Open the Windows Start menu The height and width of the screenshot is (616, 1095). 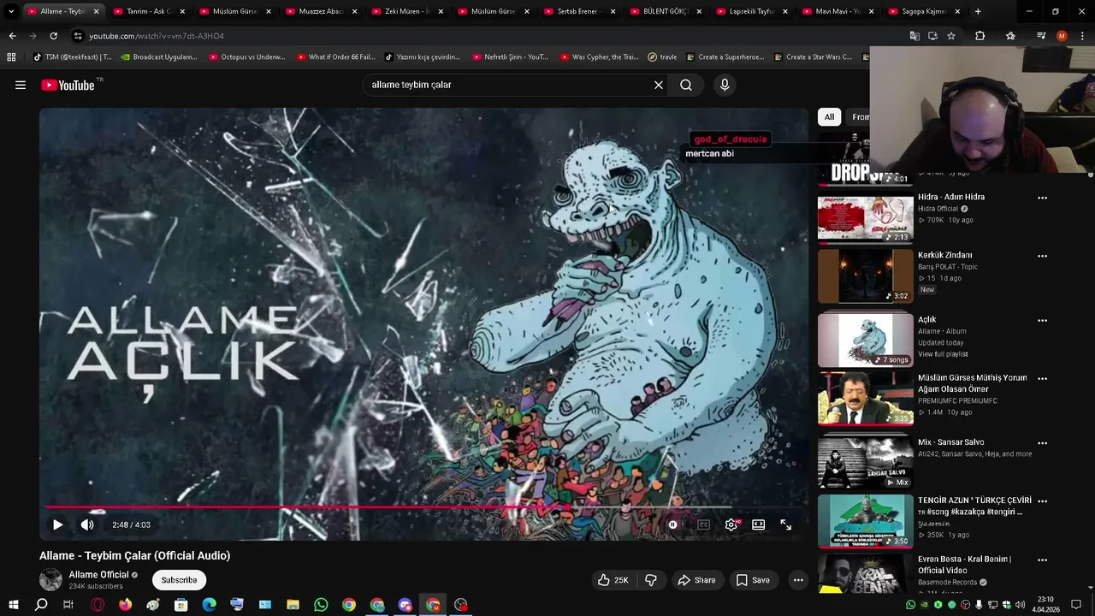(13, 605)
